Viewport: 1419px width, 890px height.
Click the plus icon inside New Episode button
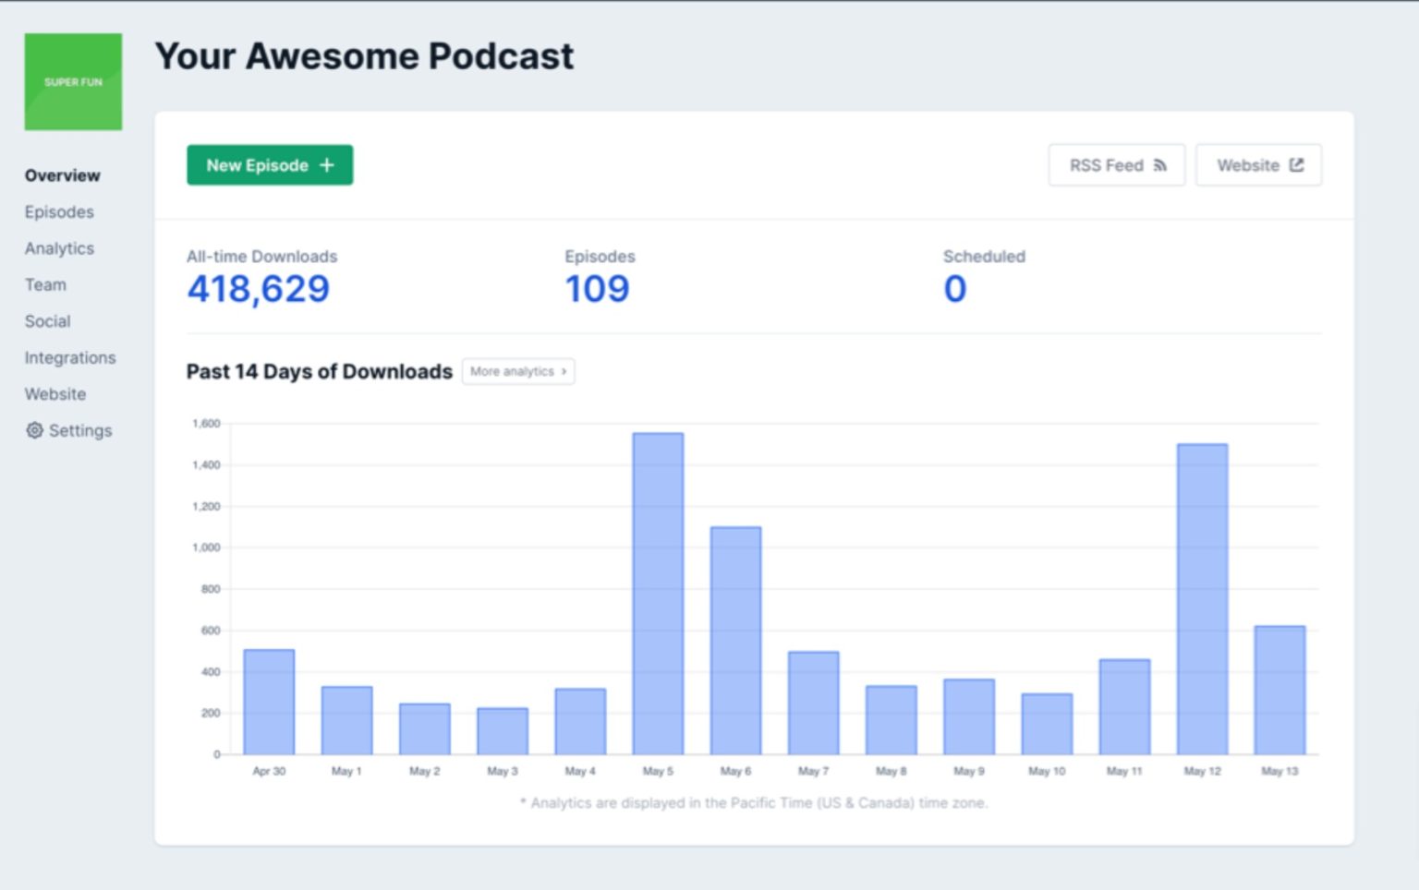click(x=325, y=164)
